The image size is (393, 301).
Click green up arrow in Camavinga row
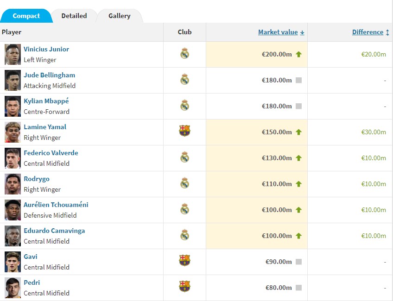click(x=298, y=236)
